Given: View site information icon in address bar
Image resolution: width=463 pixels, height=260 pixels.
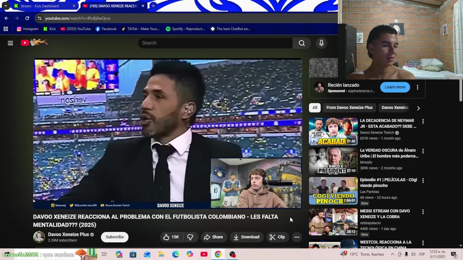Looking at the screenshot, I should point(39,18).
